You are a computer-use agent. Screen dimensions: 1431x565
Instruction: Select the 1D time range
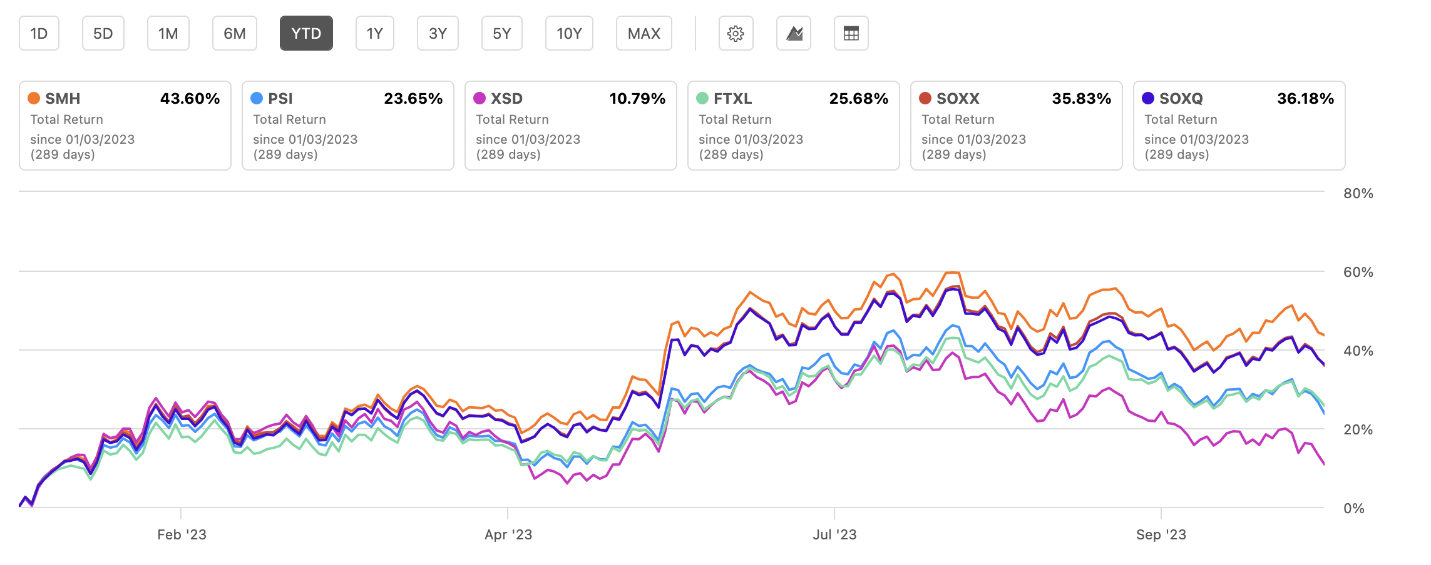[39, 34]
